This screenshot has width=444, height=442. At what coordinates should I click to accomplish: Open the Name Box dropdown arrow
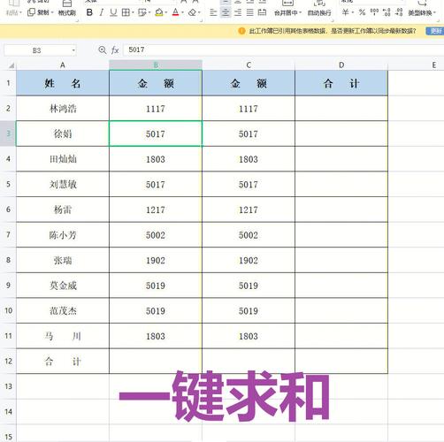click(x=73, y=50)
